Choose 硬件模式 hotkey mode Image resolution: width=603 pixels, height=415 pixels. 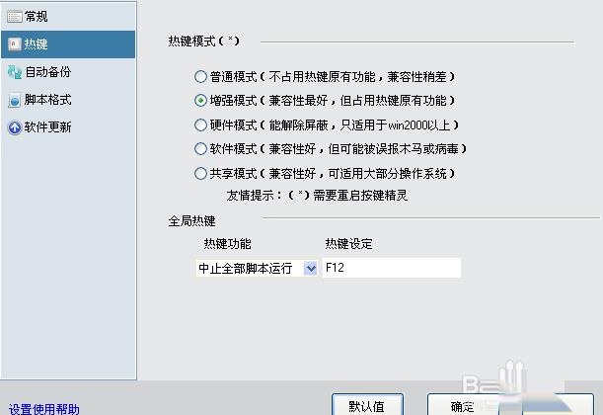pyautogui.click(x=200, y=124)
